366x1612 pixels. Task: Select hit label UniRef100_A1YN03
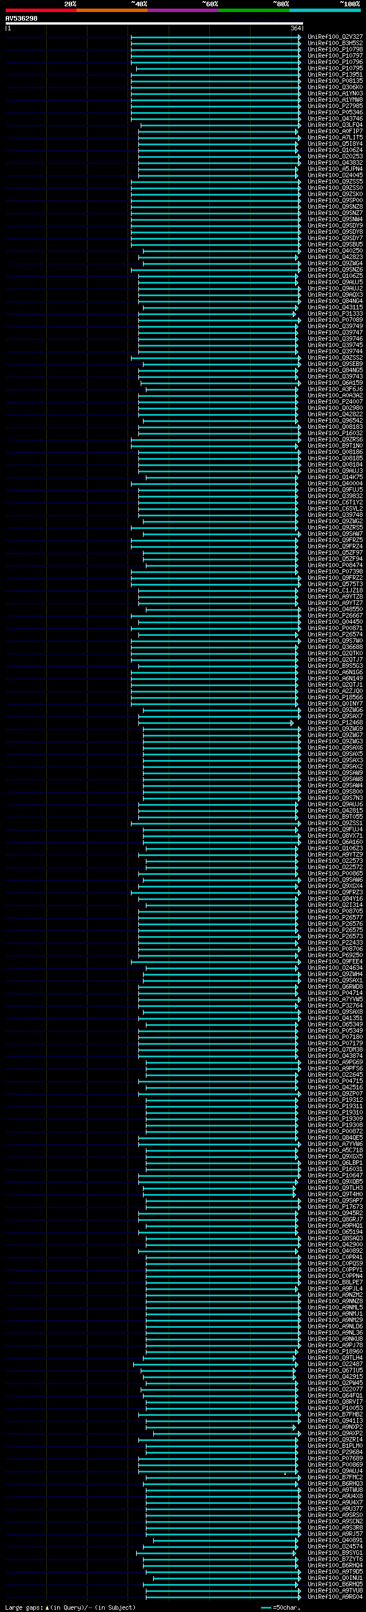point(335,93)
